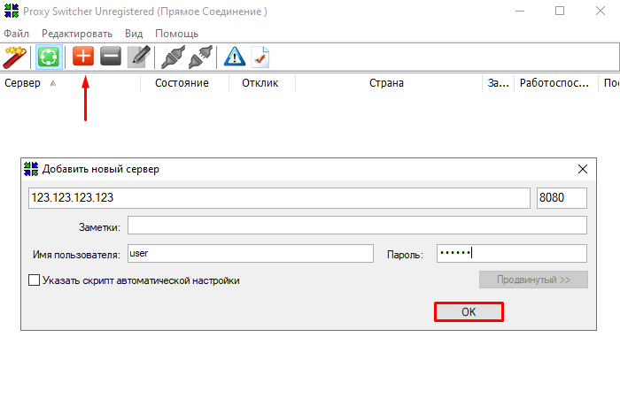The image size is (620, 414).
Task: Click the server address field 123.123.123.123
Action: tap(278, 198)
